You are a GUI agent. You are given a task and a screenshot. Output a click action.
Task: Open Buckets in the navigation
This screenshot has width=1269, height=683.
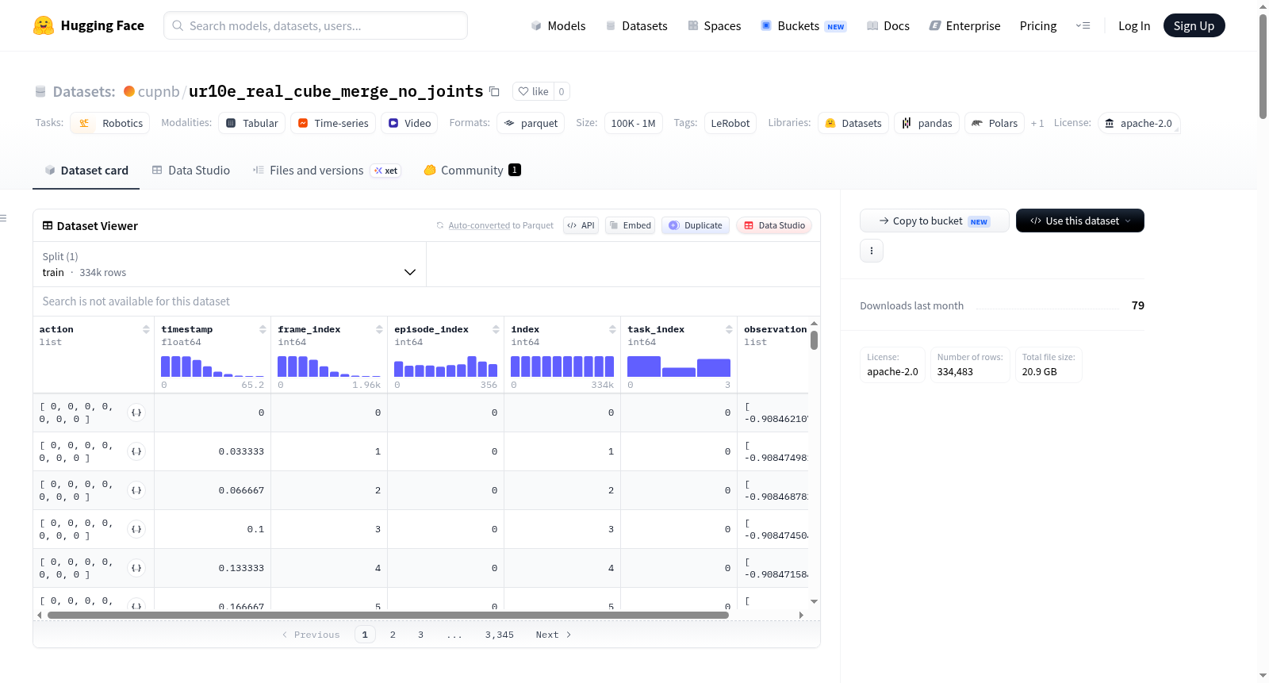[x=803, y=25]
